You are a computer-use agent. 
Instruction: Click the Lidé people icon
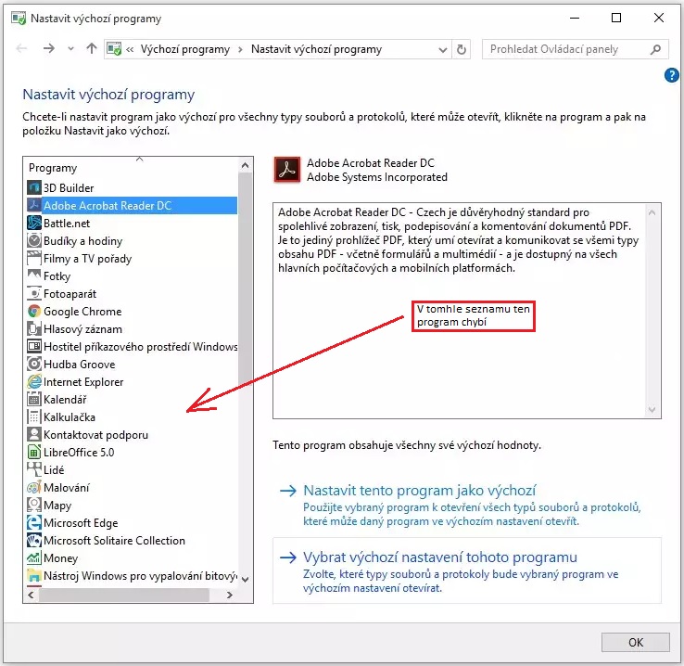click(34, 469)
